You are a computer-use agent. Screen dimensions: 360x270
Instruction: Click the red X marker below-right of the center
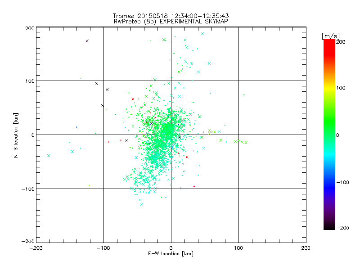point(187,157)
